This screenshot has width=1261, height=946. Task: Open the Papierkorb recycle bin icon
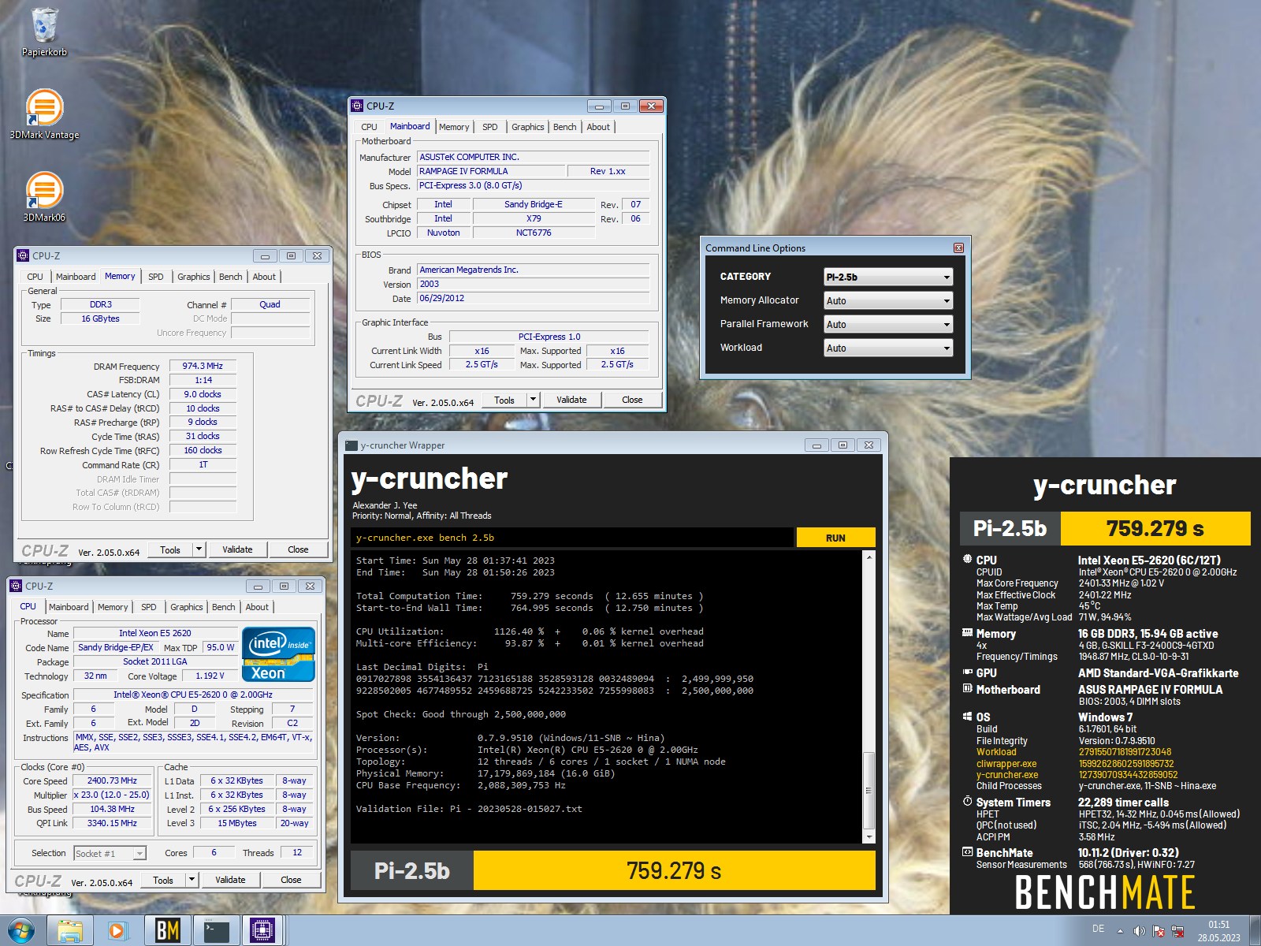point(45,32)
